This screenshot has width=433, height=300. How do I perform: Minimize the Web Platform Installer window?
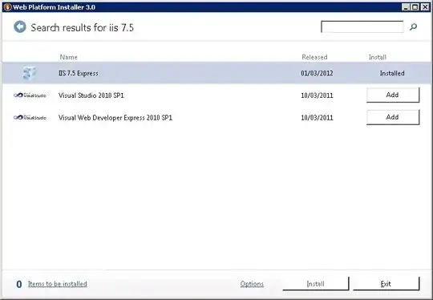(406, 7)
